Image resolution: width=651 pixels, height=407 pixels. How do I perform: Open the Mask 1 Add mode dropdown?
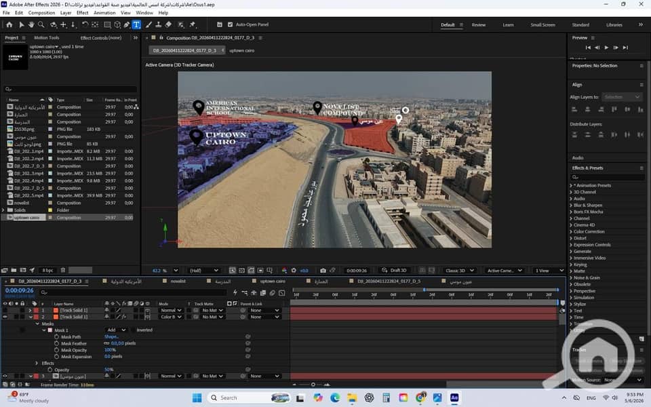(x=116, y=330)
